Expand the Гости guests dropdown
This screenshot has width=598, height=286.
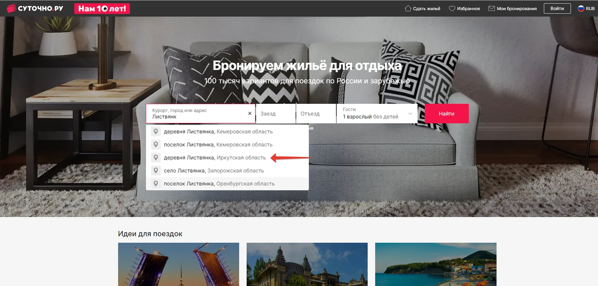[377, 114]
